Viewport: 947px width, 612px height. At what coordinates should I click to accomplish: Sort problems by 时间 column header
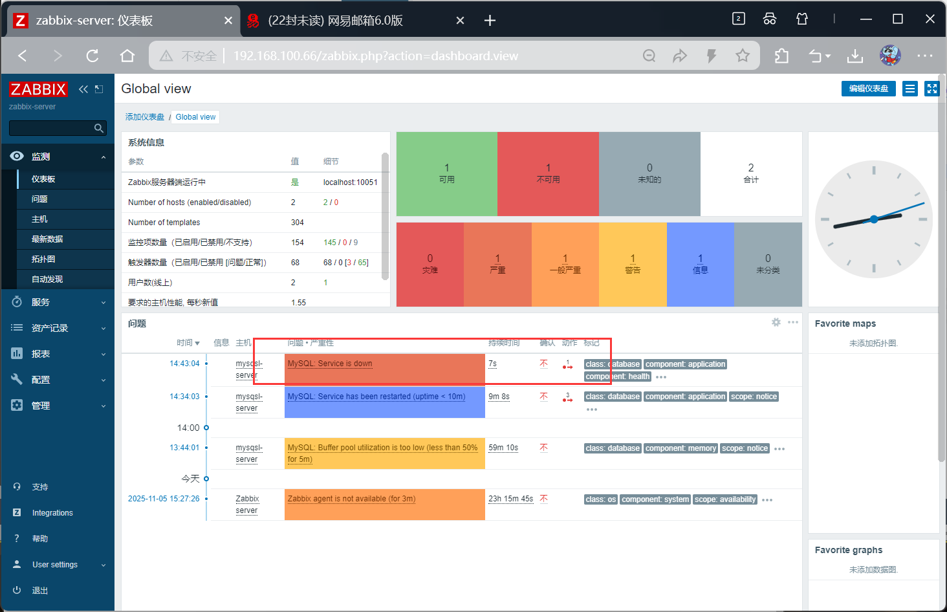point(188,343)
